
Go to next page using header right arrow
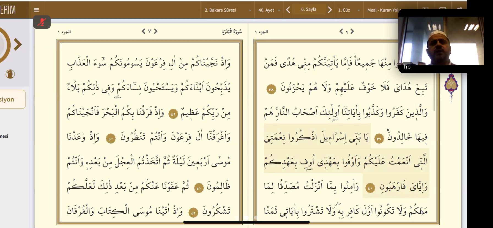point(330,10)
